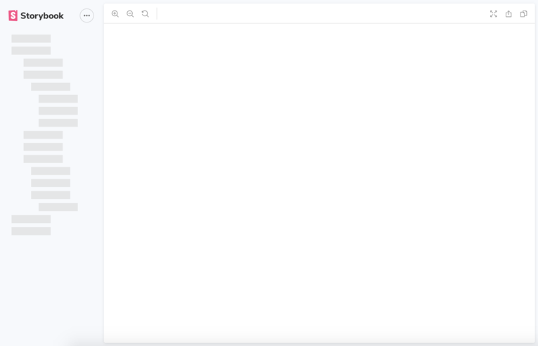Click the Storybook logo icon
This screenshot has height=346, width=538.
(x=13, y=15)
